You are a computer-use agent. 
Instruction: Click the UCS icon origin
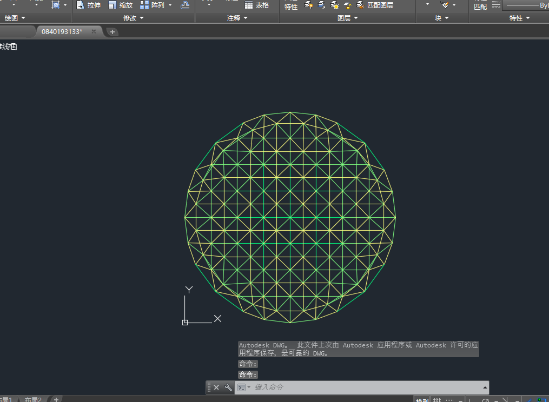[x=185, y=322]
